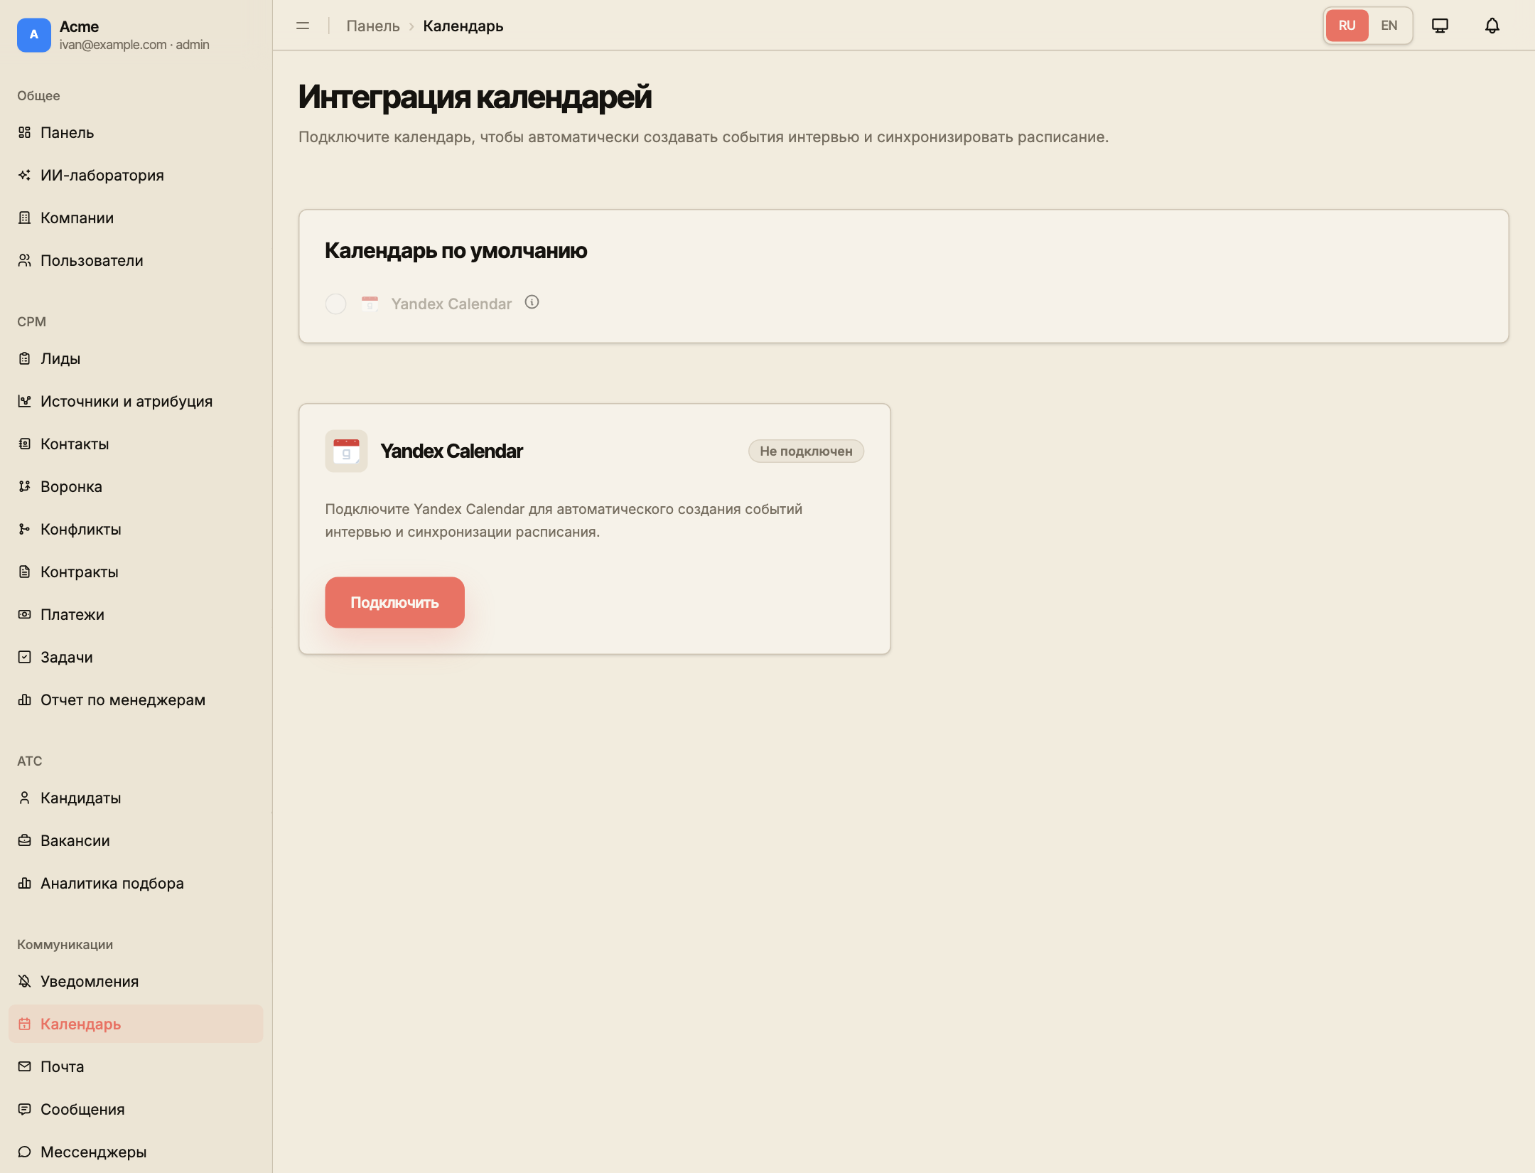Open Лиды section
Image resolution: width=1535 pixels, height=1173 pixels.
click(x=136, y=358)
